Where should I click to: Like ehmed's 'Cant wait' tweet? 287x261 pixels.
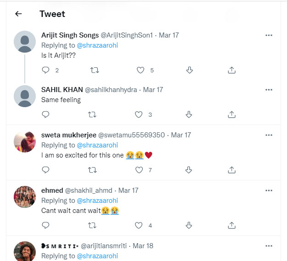tap(139, 225)
